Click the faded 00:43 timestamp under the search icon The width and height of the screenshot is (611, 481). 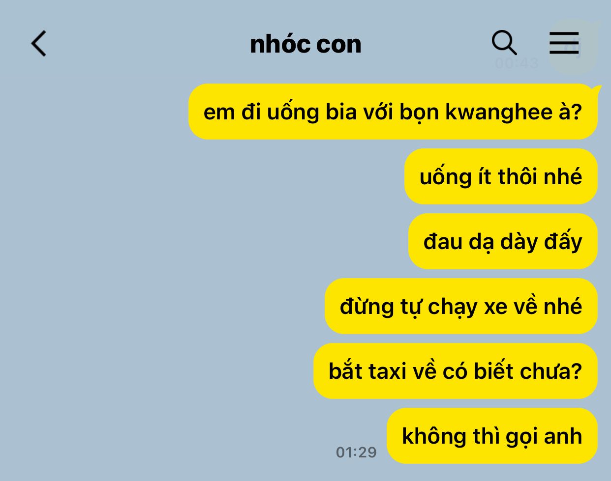(x=517, y=63)
